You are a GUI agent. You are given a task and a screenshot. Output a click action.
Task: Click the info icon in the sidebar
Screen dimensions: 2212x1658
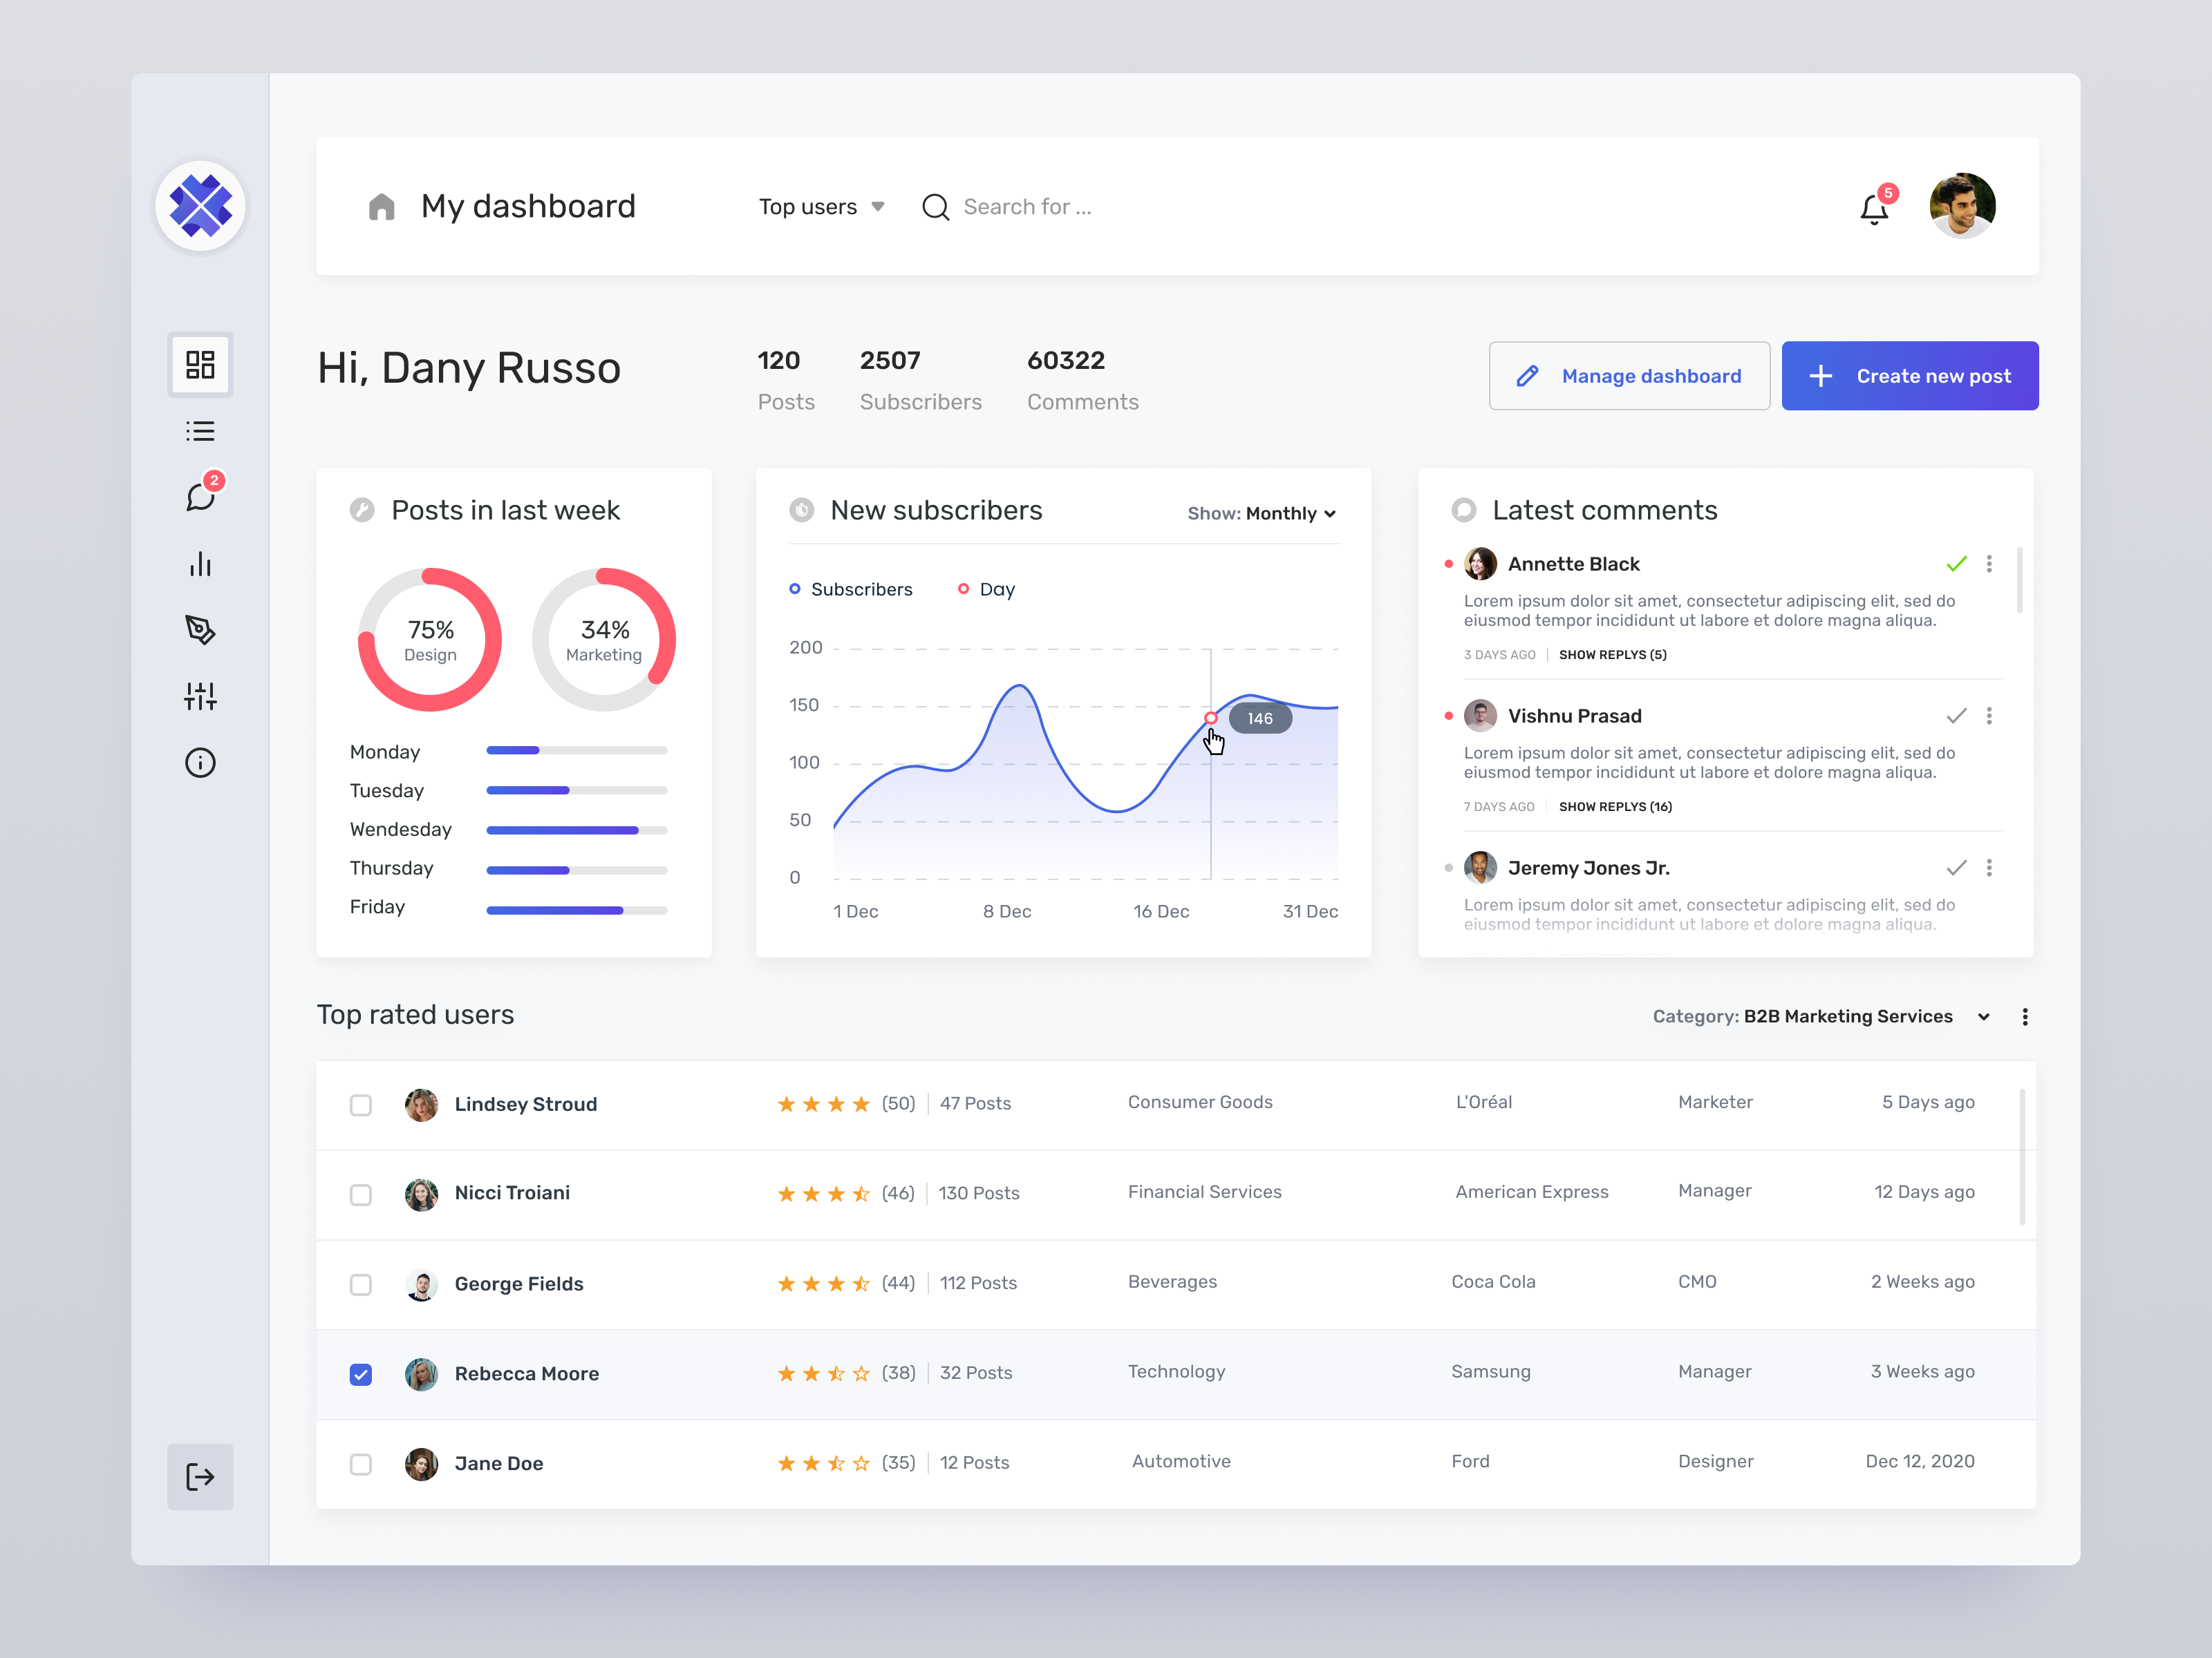200,763
